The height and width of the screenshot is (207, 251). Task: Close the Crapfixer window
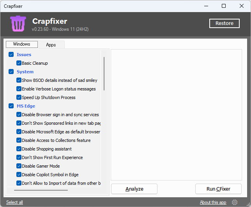point(242,6)
